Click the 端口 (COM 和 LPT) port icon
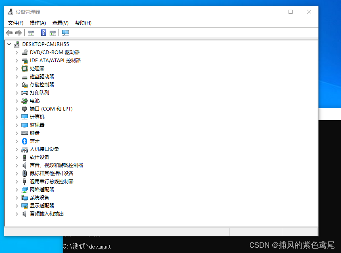 [25, 109]
